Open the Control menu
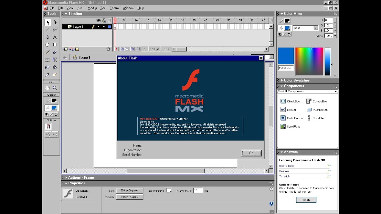The width and height of the screenshot is (381, 214). point(115,8)
